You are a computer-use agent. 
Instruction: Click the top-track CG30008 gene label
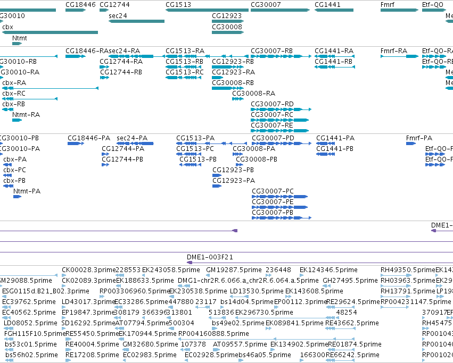(227, 27)
